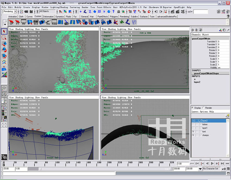
Task: Go to start of playback range
Action: [192, 164]
